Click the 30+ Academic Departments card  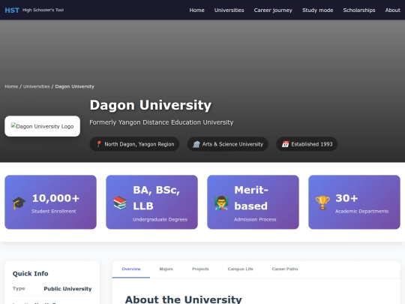coord(354,202)
